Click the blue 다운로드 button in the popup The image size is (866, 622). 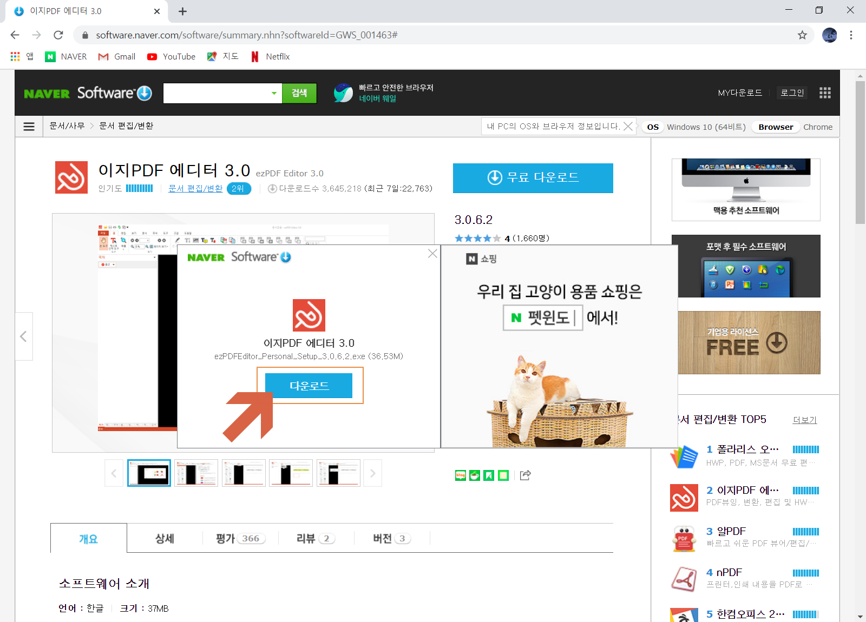click(x=309, y=386)
